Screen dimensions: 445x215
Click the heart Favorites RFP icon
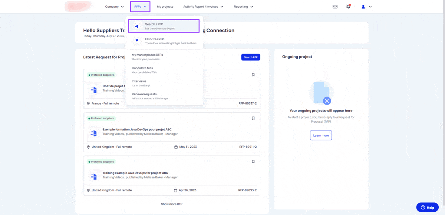pyautogui.click(x=137, y=40)
